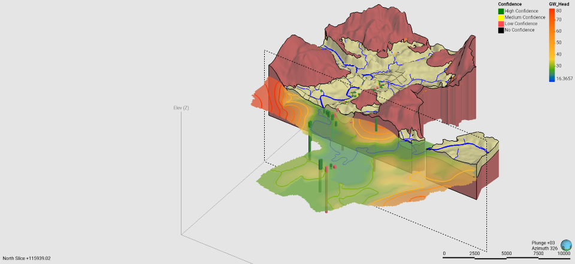575x264 pixels.
Task: Click the 80 value on GW_Head legend
Action: [559, 10]
